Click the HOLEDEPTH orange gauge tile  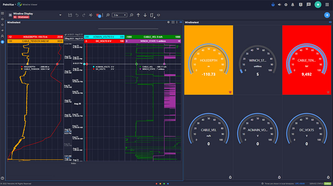click(x=208, y=60)
